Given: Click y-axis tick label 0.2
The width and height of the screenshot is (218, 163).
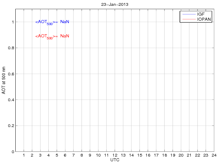Looking at the screenshot, I should [11, 126].
